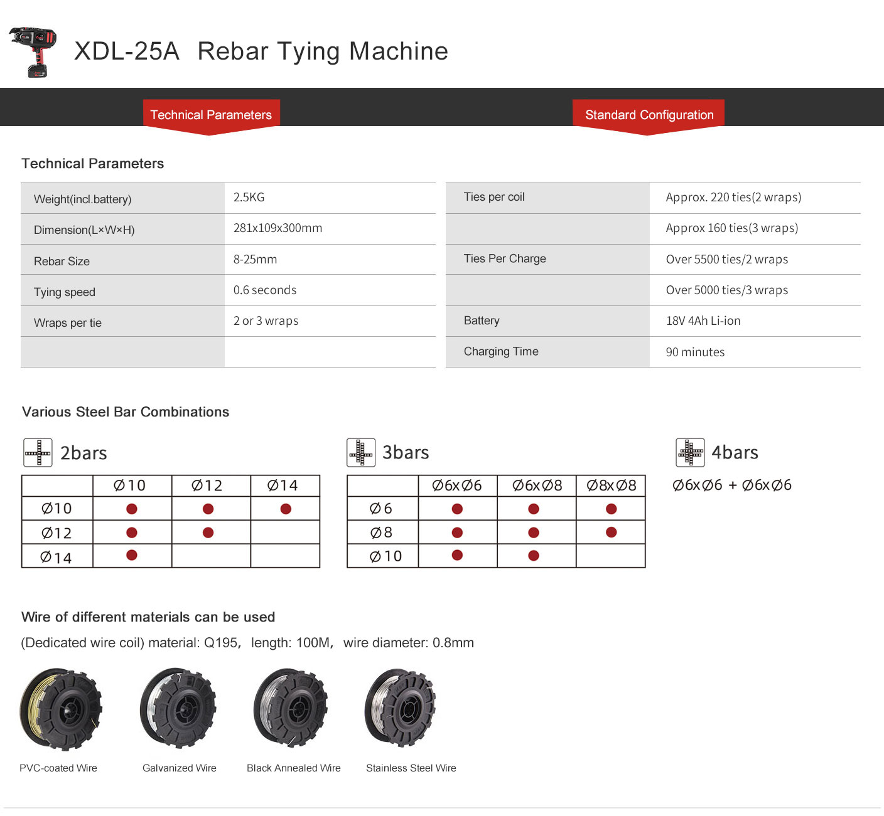Click the 'Ø6xØ6 + Ø6xØ6' 4bars combination

click(x=732, y=485)
